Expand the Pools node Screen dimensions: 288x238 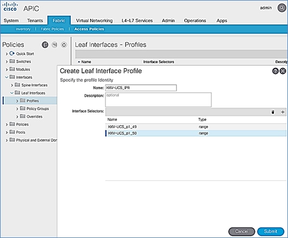click(x=7, y=133)
